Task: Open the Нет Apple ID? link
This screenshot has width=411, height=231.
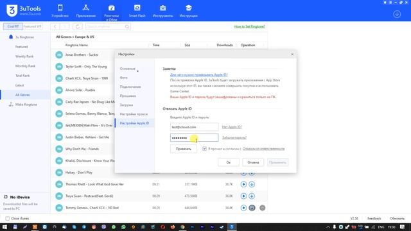Action: pyautogui.click(x=232, y=127)
